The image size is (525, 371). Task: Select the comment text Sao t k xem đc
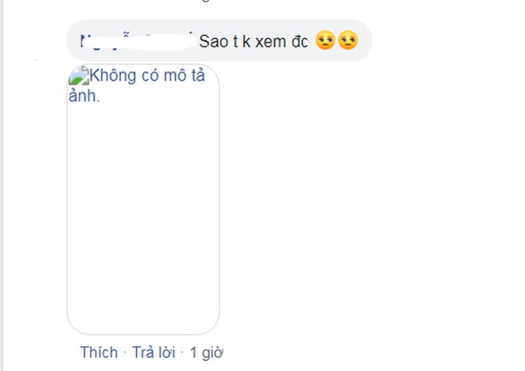[x=253, y=41]
